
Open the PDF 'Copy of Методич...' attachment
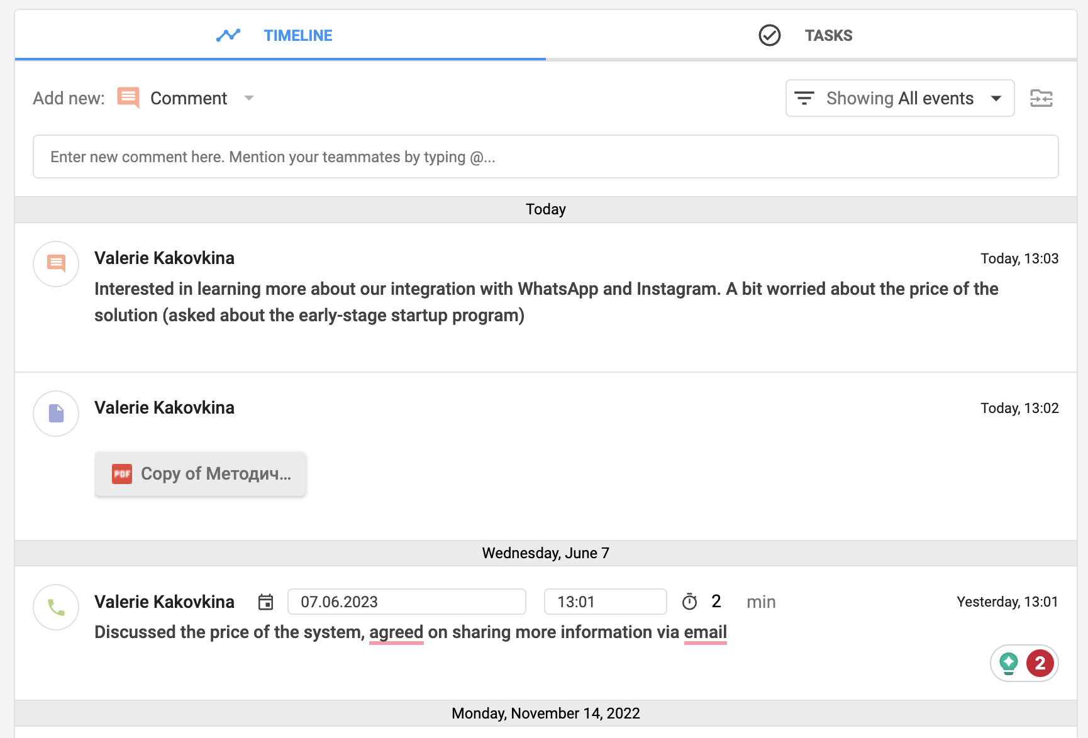(x=200, y=473)
